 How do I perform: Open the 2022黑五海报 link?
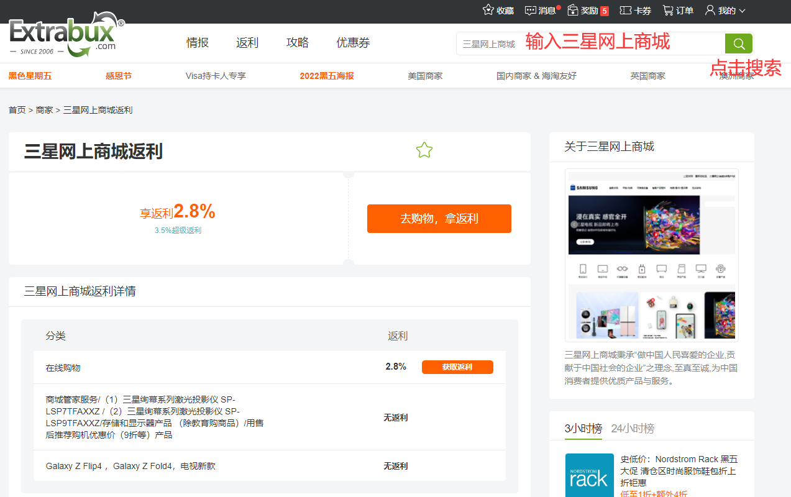327,76
